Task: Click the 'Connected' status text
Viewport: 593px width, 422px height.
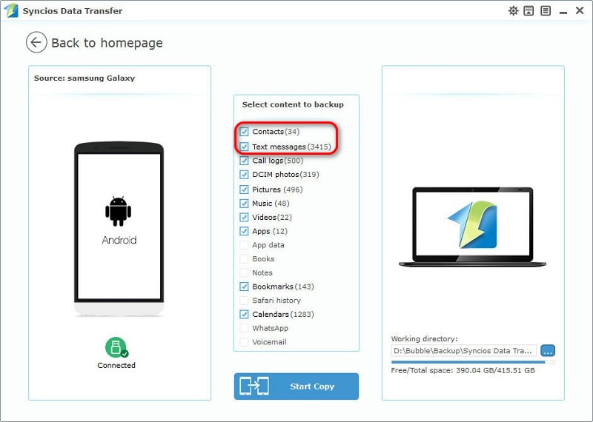Action: pos(116,365)
